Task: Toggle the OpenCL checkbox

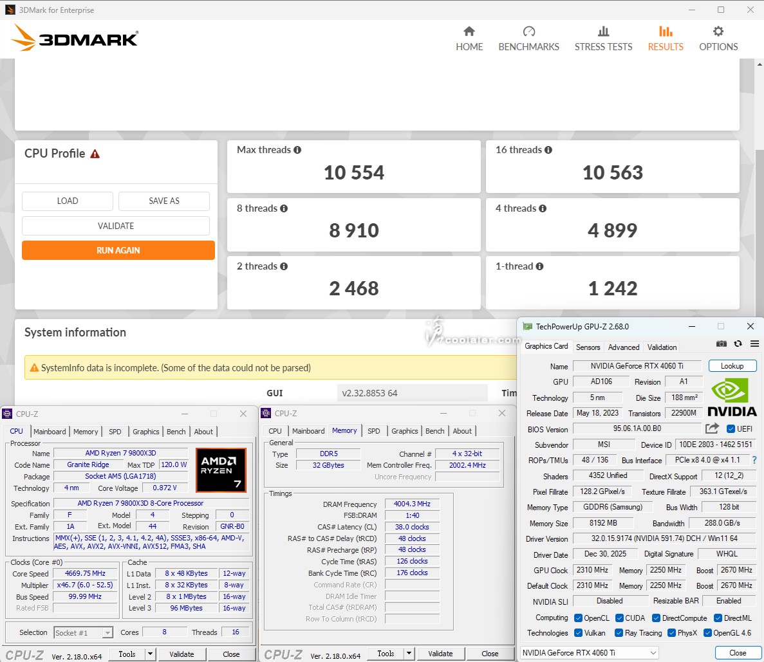Action: point(578,618)
